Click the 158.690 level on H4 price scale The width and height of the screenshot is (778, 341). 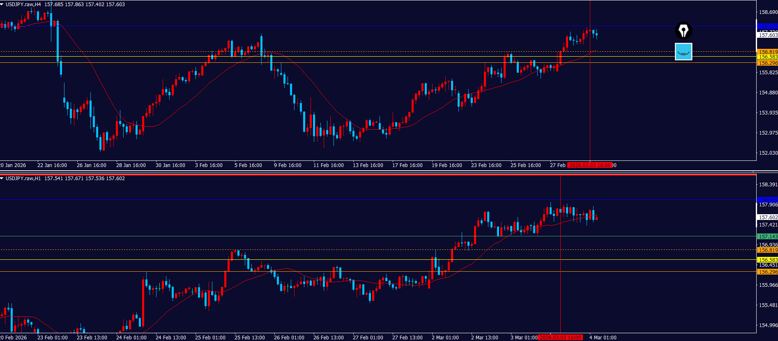click(x=768, y=12)
